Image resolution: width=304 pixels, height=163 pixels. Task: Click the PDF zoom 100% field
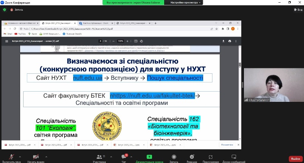point(120,41)
